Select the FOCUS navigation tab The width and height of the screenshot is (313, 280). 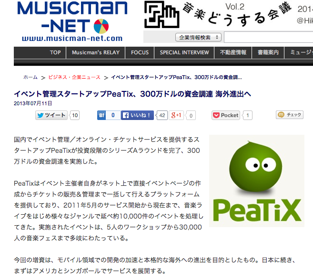tap(140, 52)
